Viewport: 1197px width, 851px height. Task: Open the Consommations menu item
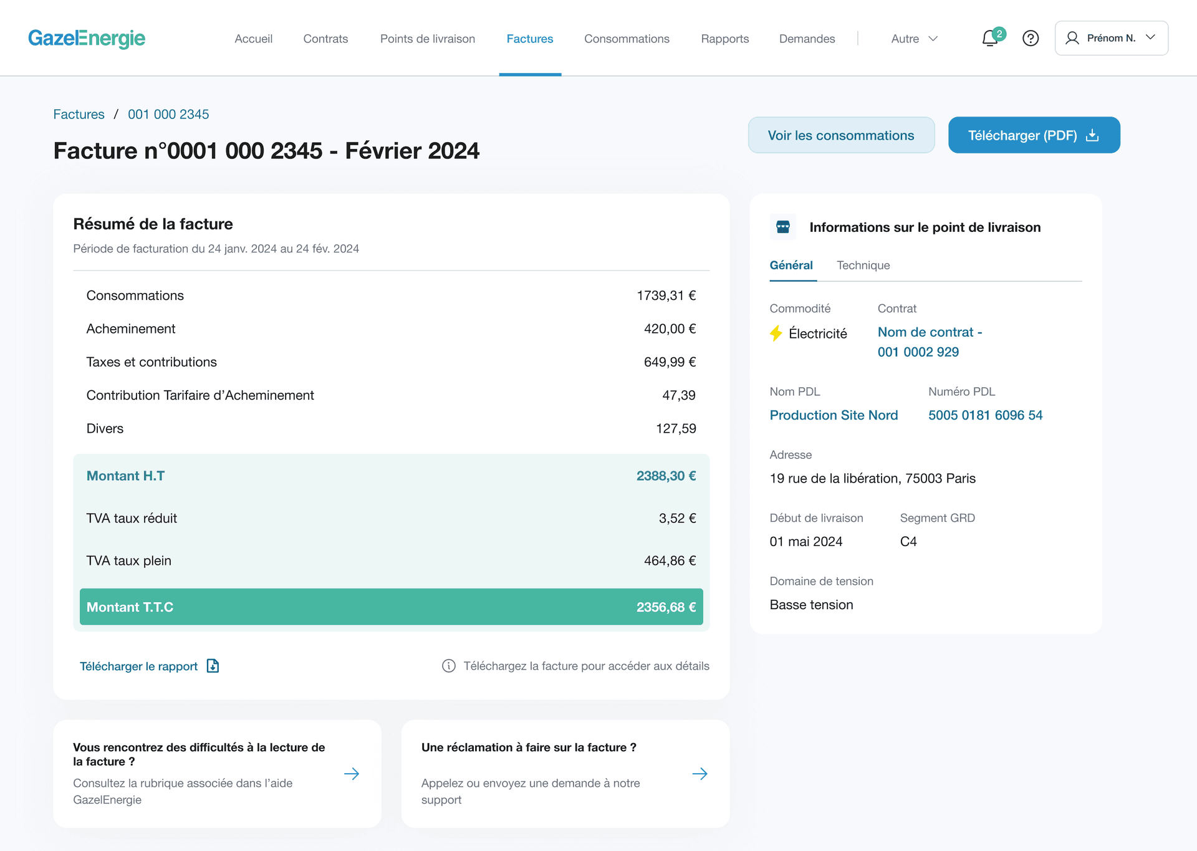[x=627, y=39]
